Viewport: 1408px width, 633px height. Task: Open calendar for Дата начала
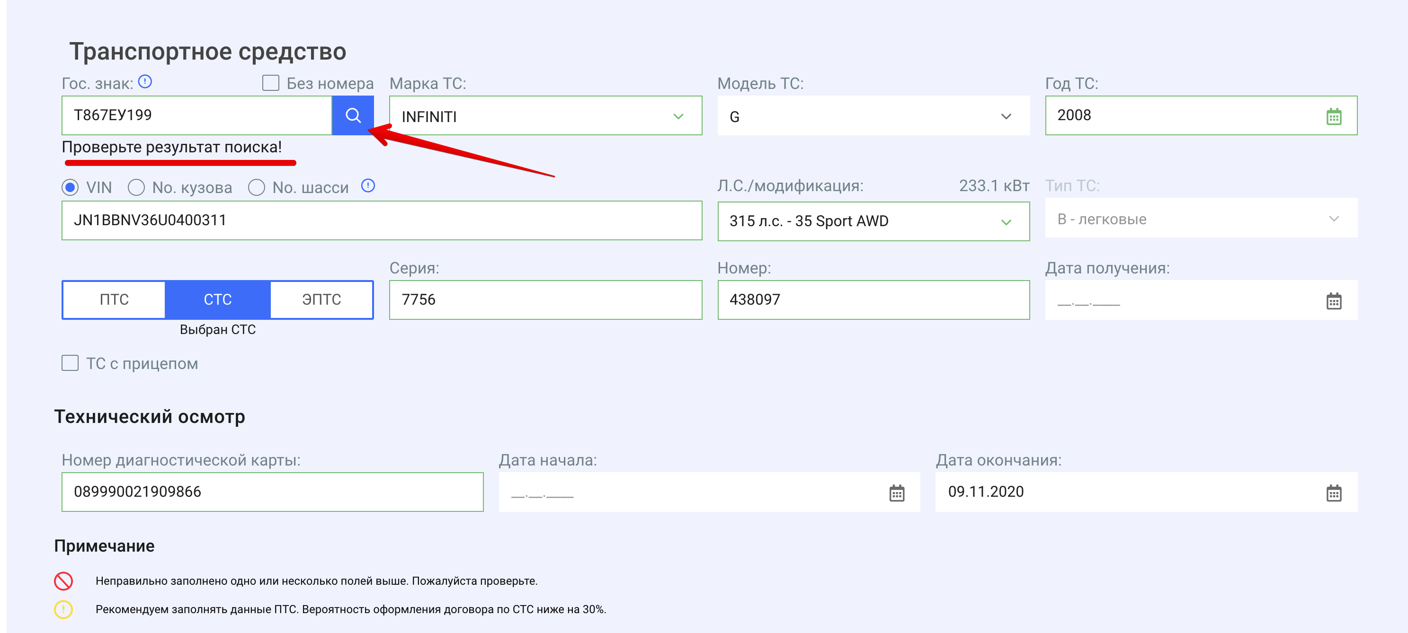pos(896,493)
